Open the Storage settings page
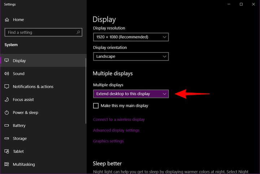Screen dimensions: 260x174 pyautogui.click(x=43, y=138)
